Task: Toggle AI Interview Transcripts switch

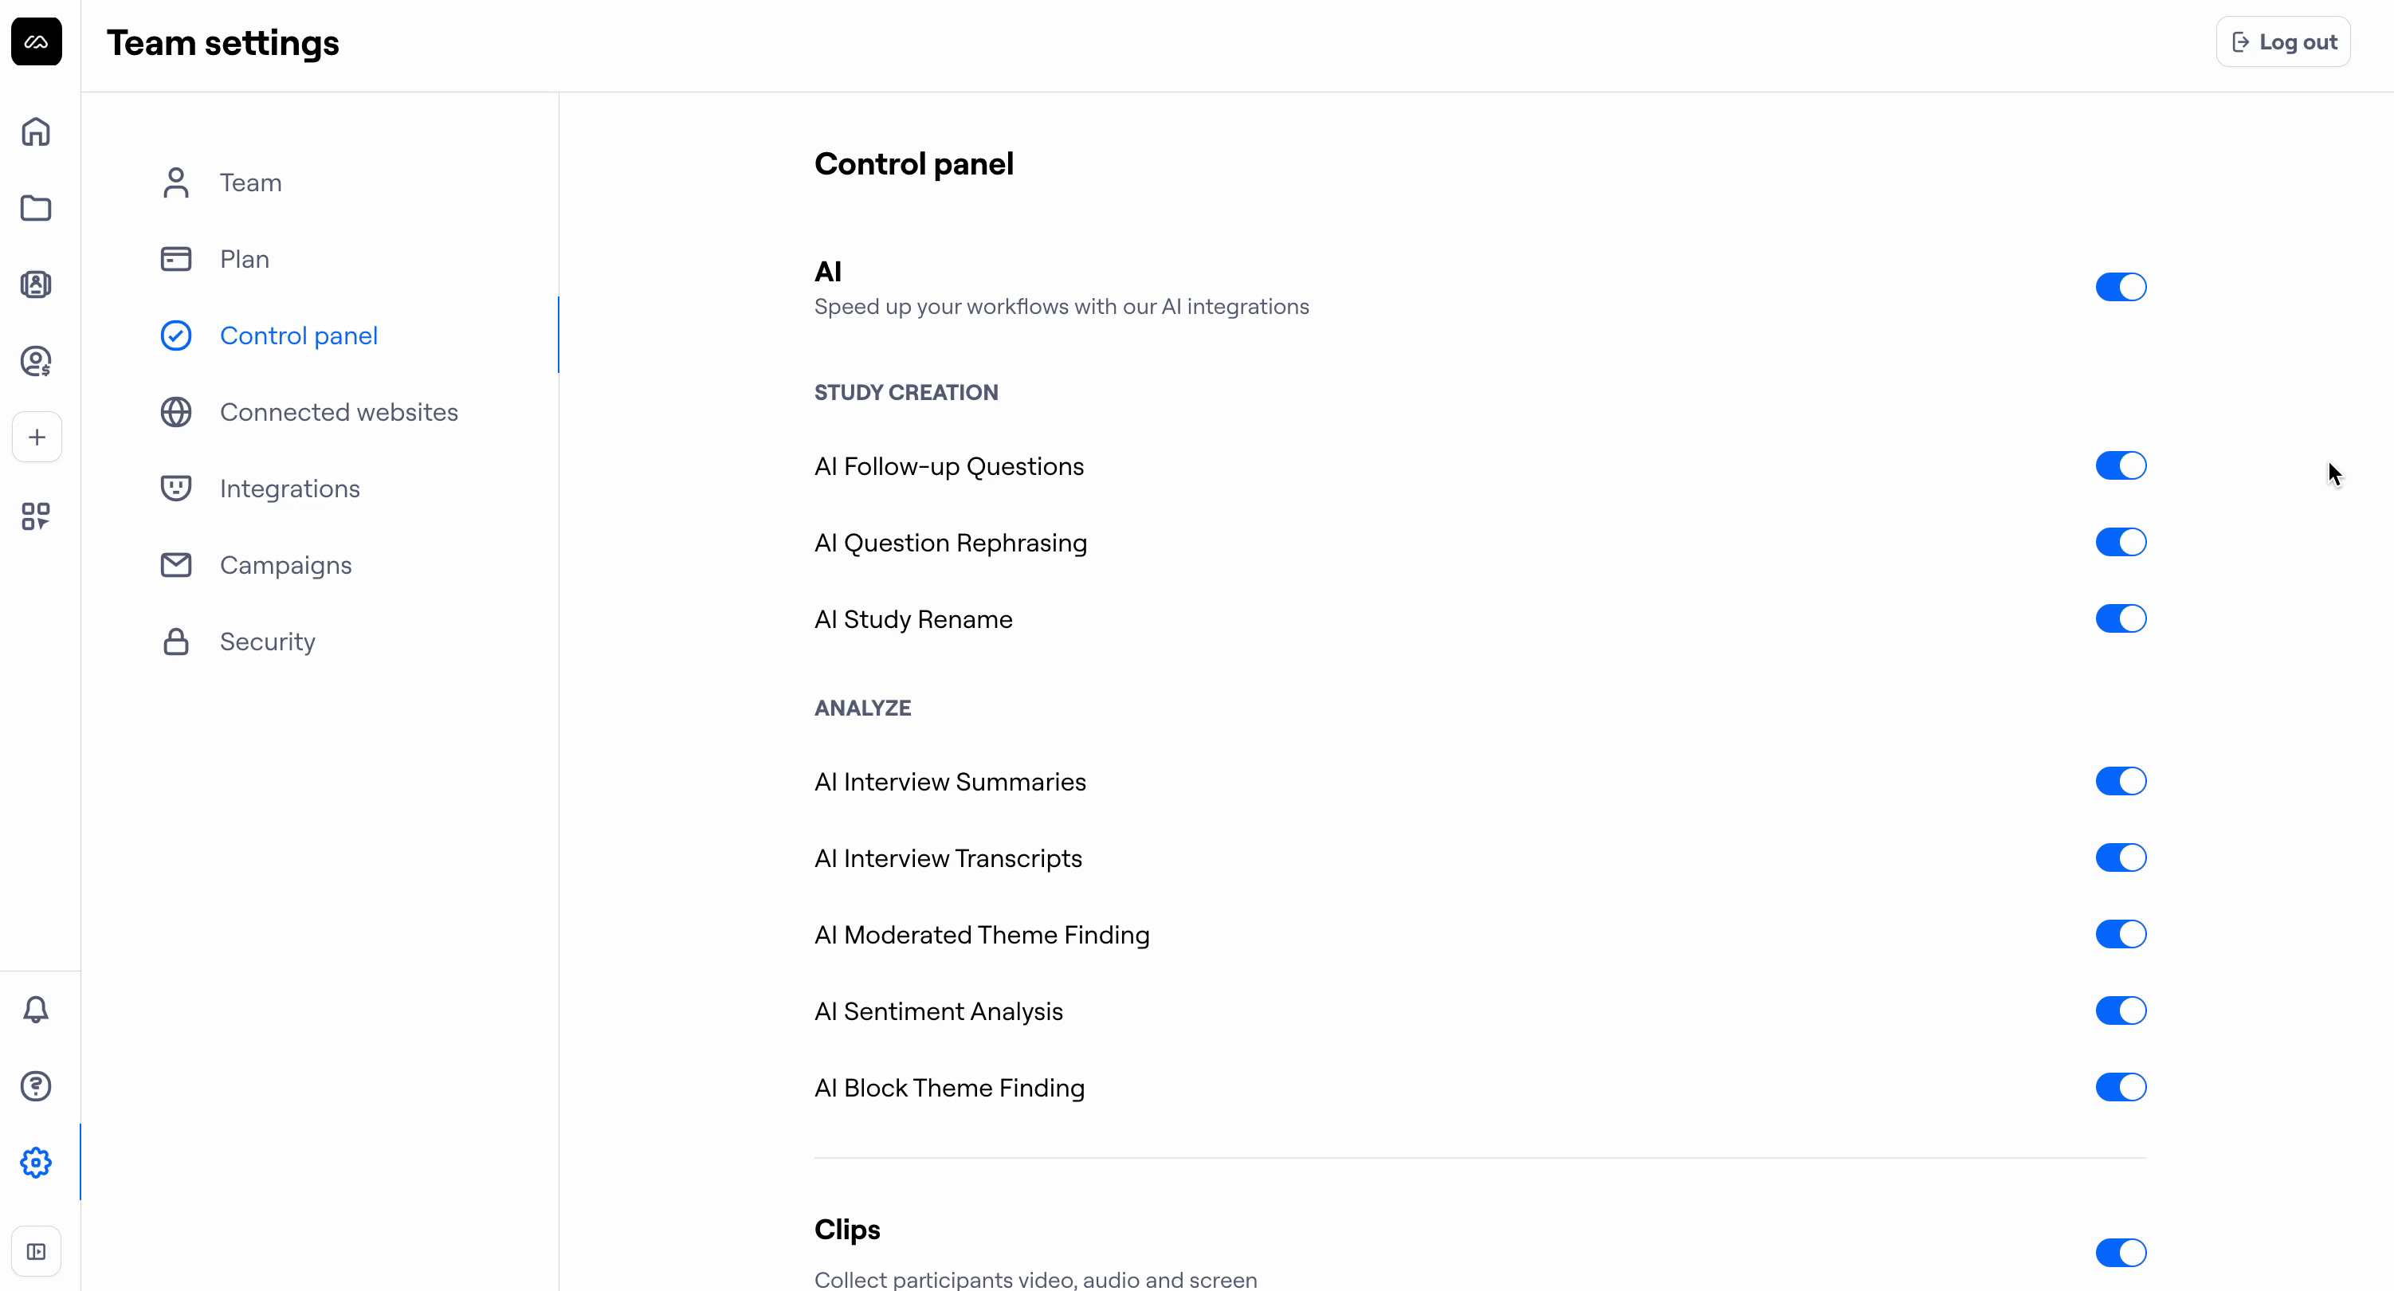Action: click(x=2120, y=858)
